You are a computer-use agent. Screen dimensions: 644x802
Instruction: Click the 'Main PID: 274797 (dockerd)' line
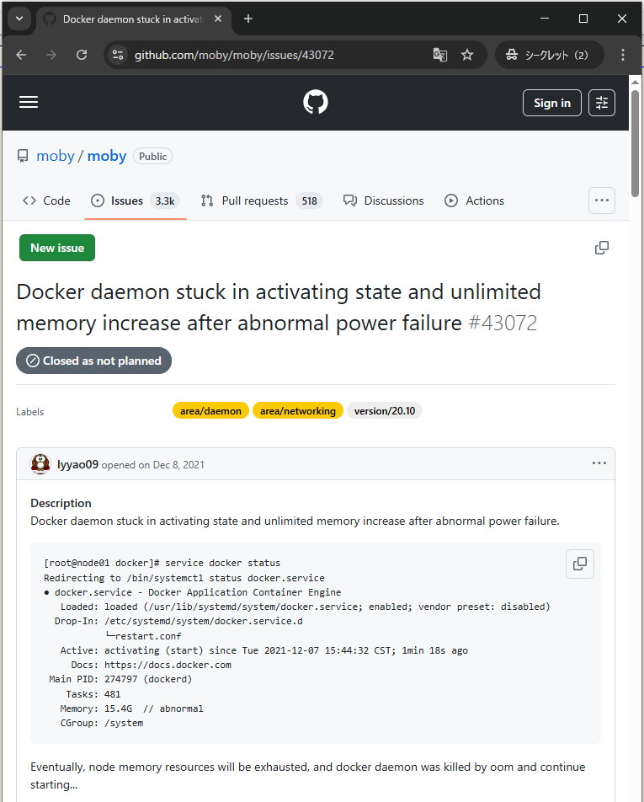point(120,679)
